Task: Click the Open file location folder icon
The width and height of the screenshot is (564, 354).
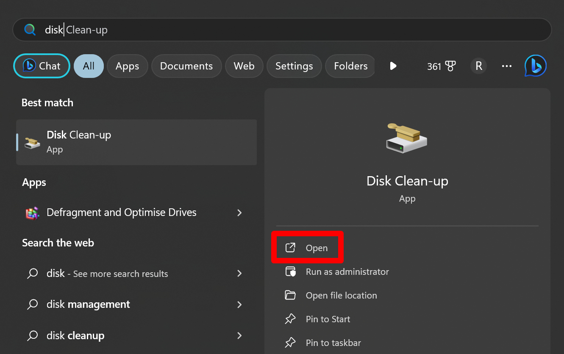Action: pyautogui.click(x=290, y=295)
